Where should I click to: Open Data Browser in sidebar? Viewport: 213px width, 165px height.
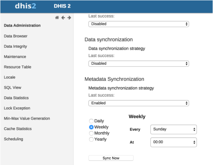click(16, 36)
